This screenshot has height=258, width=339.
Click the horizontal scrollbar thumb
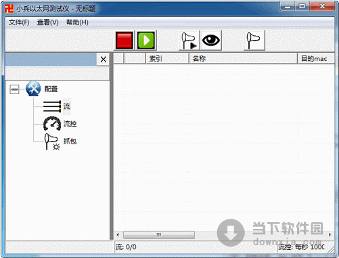(159, 235)
